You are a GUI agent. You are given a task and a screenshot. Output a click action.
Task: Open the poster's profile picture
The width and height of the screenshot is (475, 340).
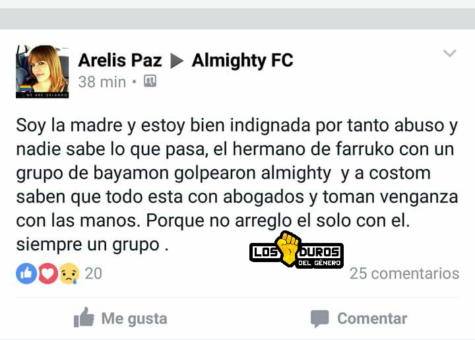(x=42, y=71)
